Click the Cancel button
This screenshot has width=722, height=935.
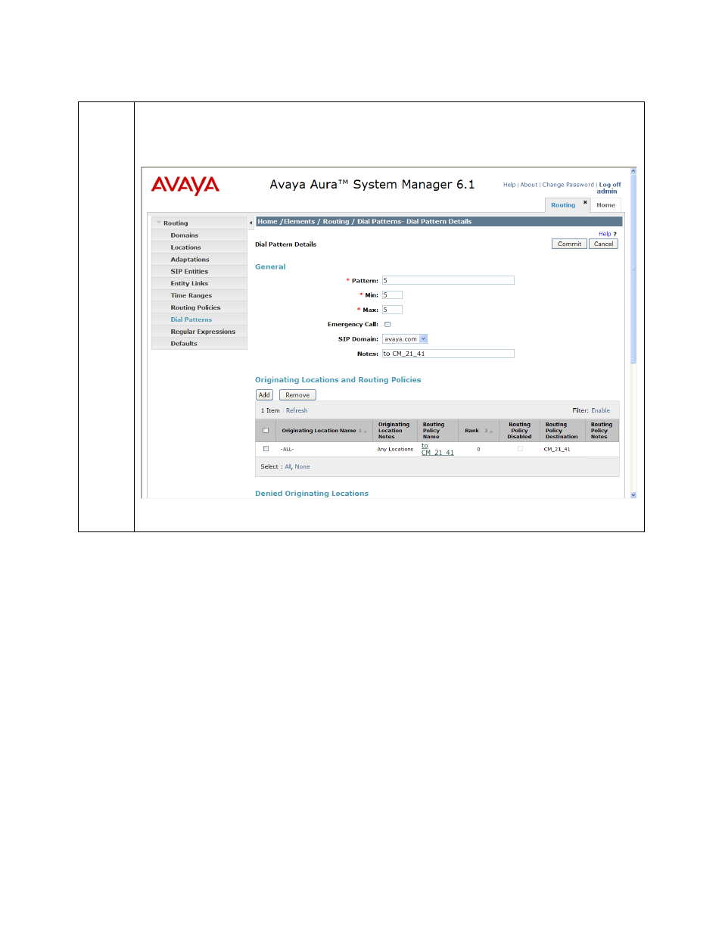tap(604, 244)
